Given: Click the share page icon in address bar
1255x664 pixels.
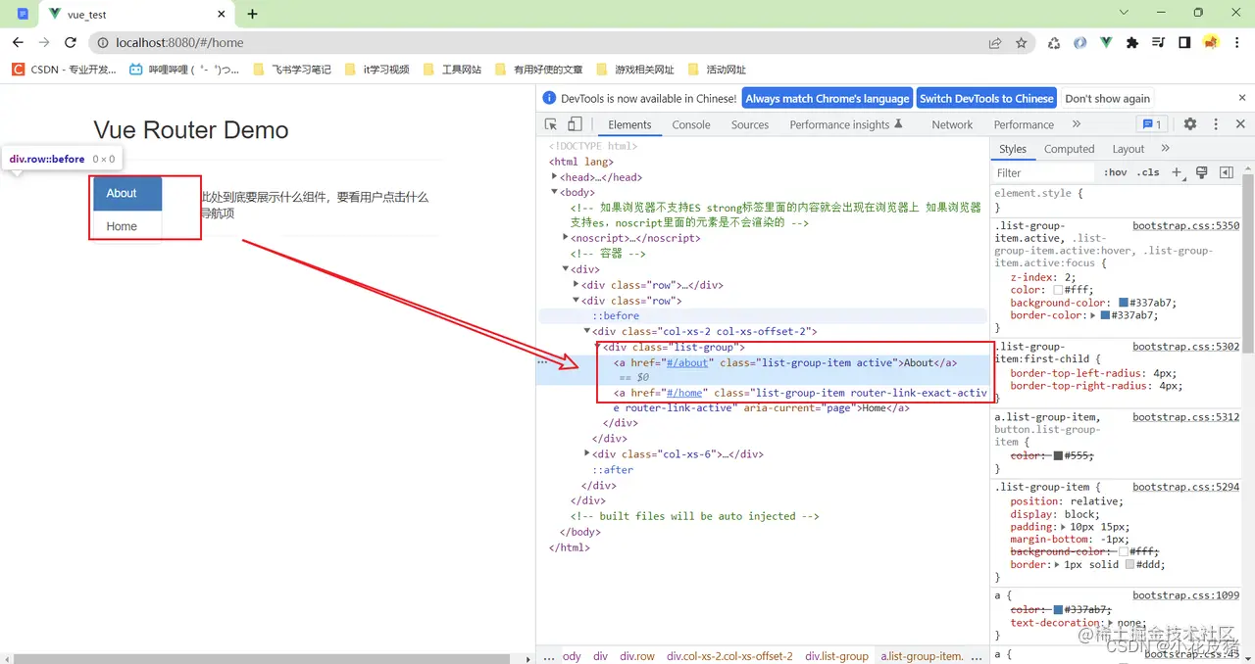Looking at the screenshot, I should (995, 43).
